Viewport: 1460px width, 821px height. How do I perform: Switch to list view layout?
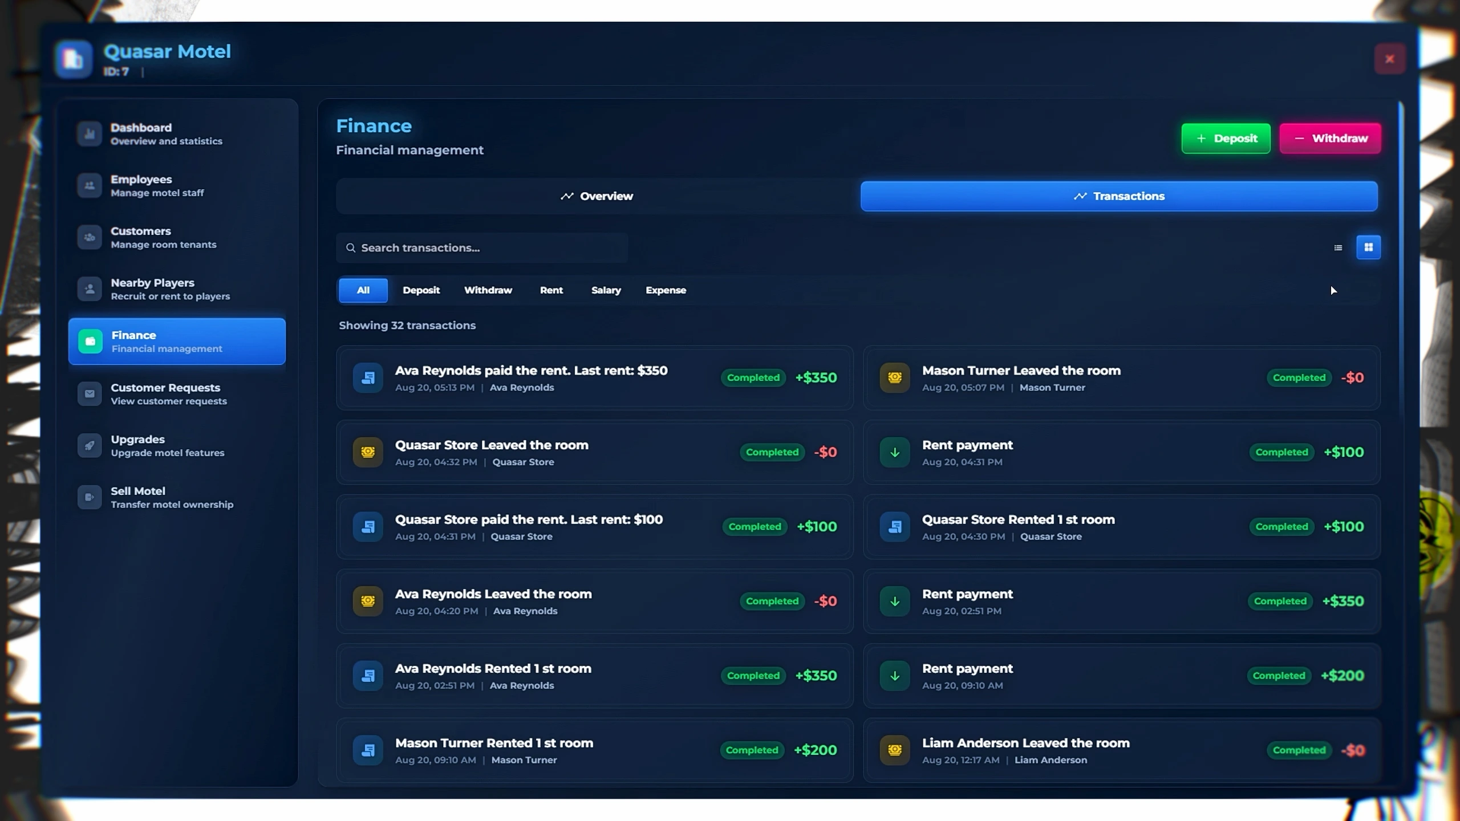point(1338,247)
